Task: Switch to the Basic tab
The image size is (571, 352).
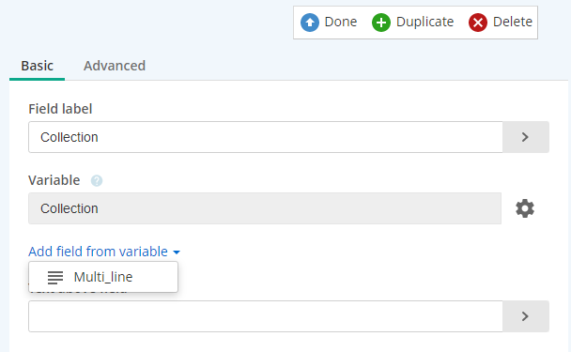Action: [x=38, y=66]
